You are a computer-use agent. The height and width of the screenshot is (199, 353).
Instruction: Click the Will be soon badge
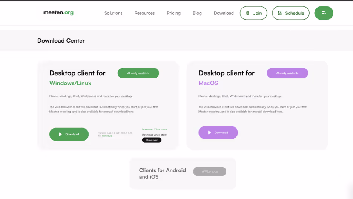coord(210,171)
